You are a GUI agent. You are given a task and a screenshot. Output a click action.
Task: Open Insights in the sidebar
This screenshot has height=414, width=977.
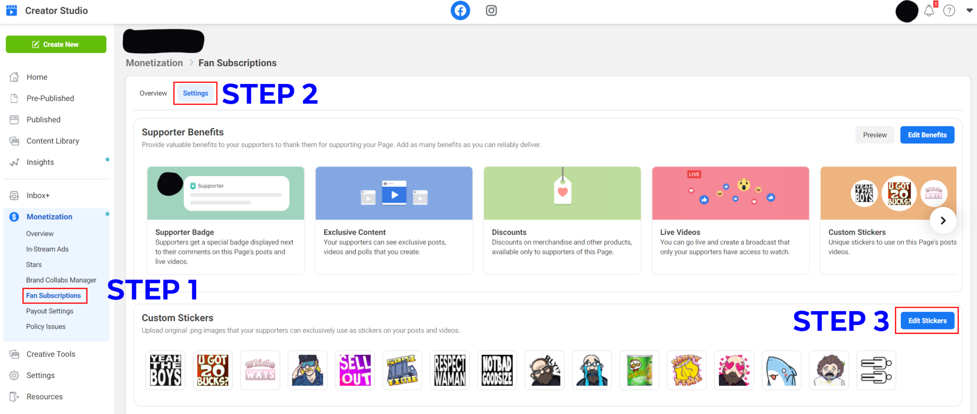click(x=40, y=162)
